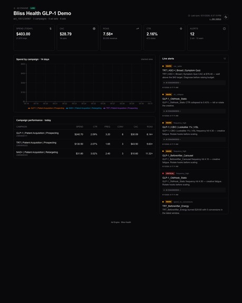Image resolution: width=242 pixels, height=303 pixels.
Task: Click the $240.70 spend cell
Action: point(79,134)
